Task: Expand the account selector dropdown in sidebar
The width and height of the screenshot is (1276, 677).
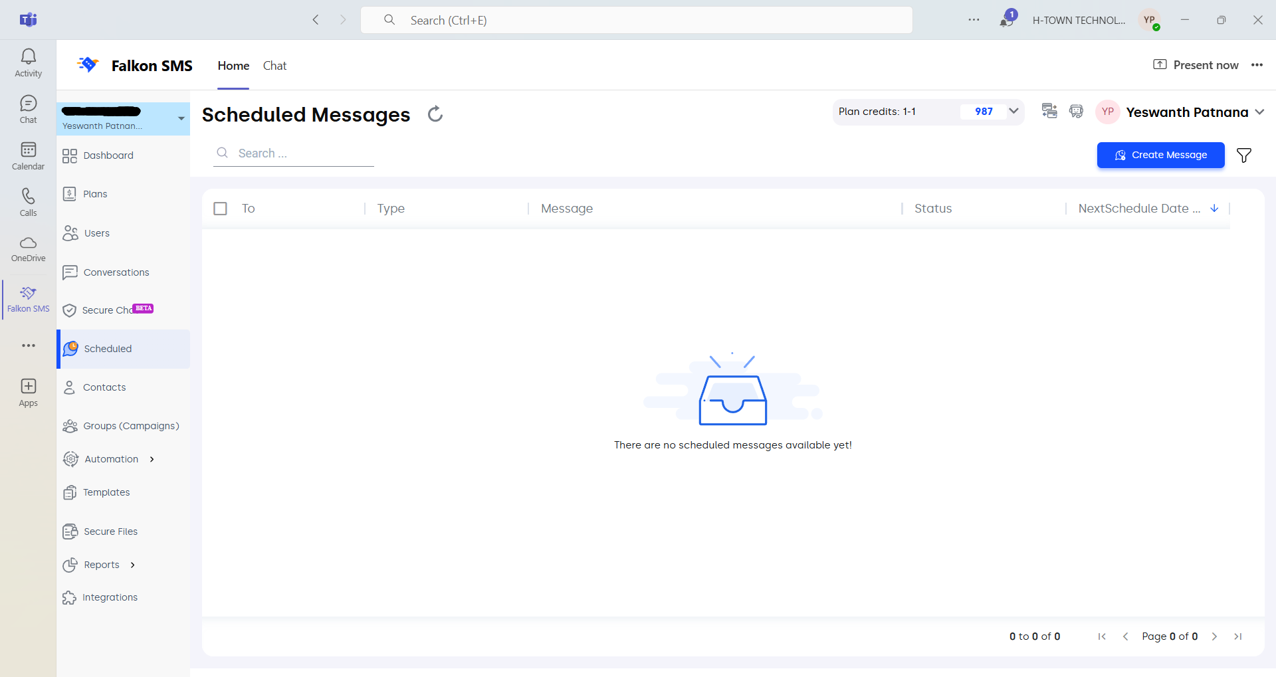Action: pos(181,119)
